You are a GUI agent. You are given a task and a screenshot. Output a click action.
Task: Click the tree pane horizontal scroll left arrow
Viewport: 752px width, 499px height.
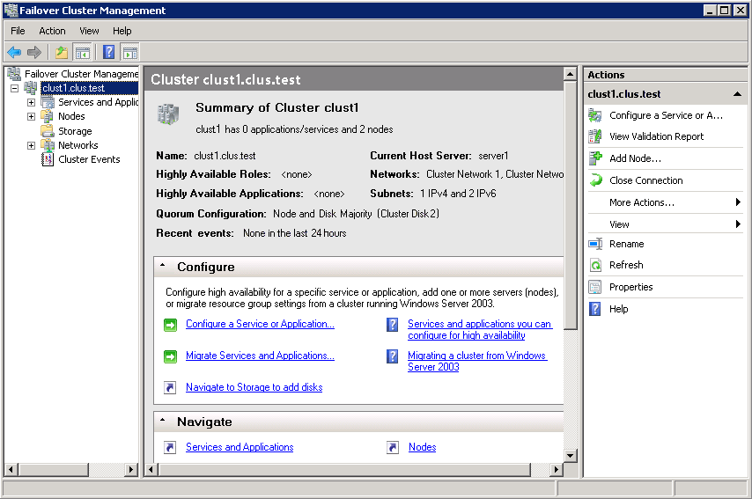coord(11,469)
